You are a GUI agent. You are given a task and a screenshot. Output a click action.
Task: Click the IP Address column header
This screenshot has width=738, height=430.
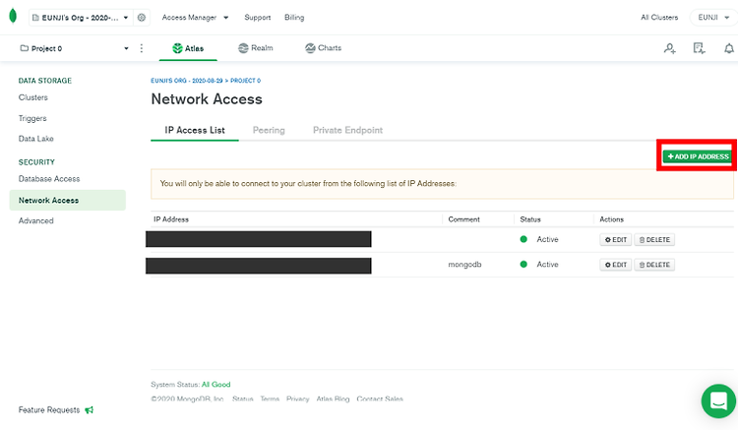(171, 219)
